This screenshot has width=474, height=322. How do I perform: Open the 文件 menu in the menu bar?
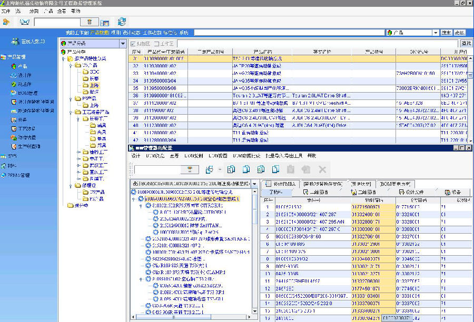6,11
